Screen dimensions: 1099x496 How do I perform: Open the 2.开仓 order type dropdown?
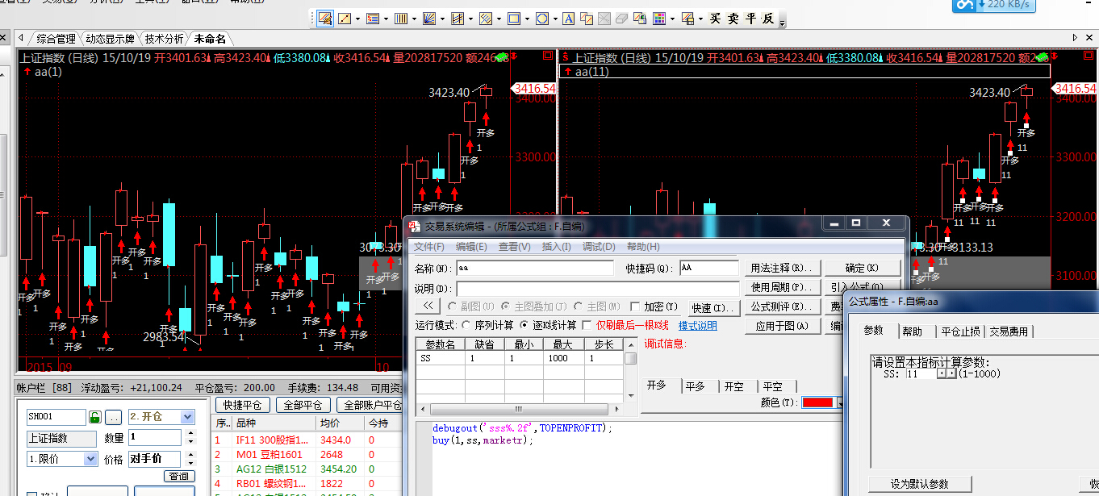pos(187,417)
